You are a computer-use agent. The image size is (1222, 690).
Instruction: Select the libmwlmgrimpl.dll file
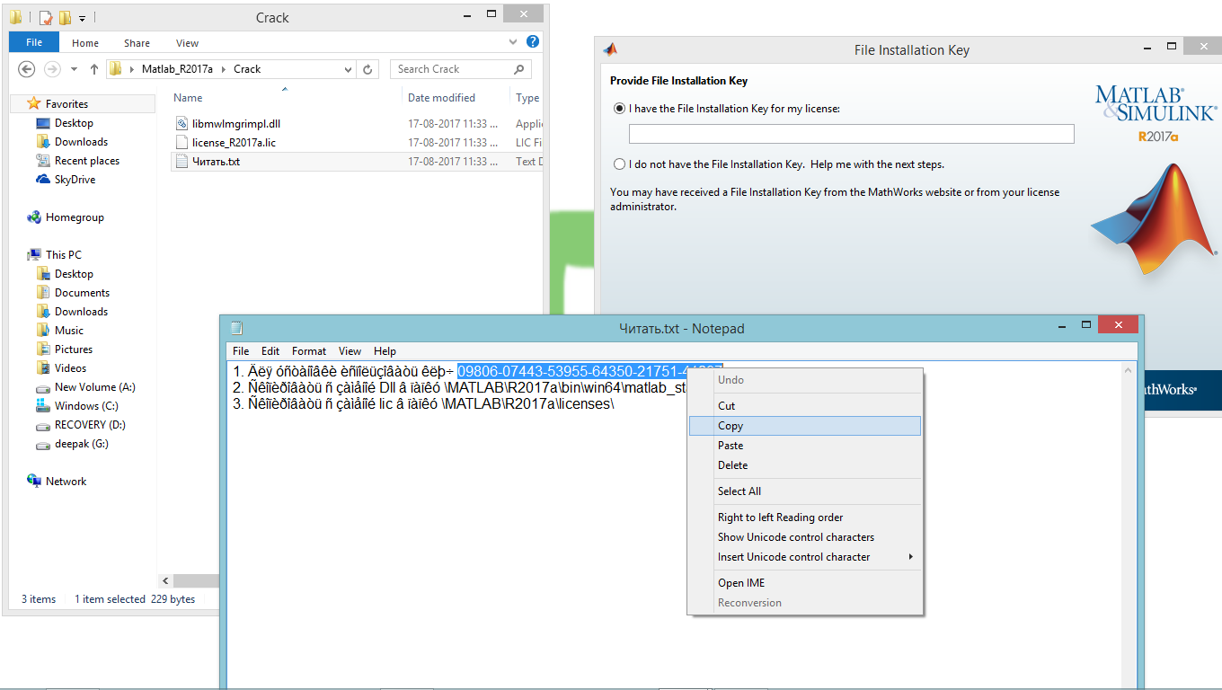pos(236,124)
